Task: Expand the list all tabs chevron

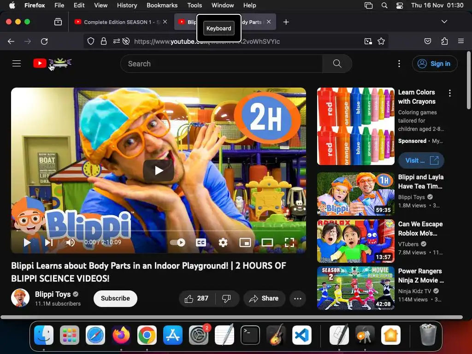Action: point(444,22)
